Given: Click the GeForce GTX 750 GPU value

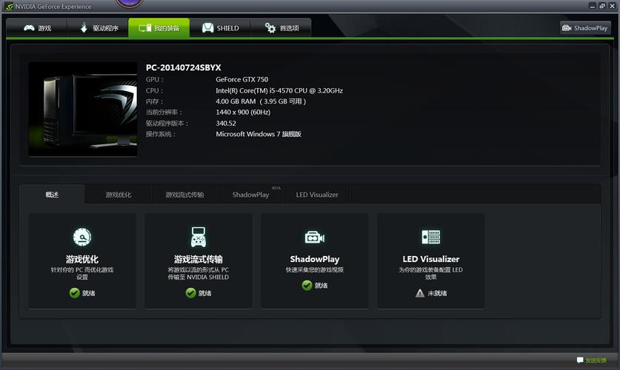Looking at the screenshot, I should click(242, 79).
